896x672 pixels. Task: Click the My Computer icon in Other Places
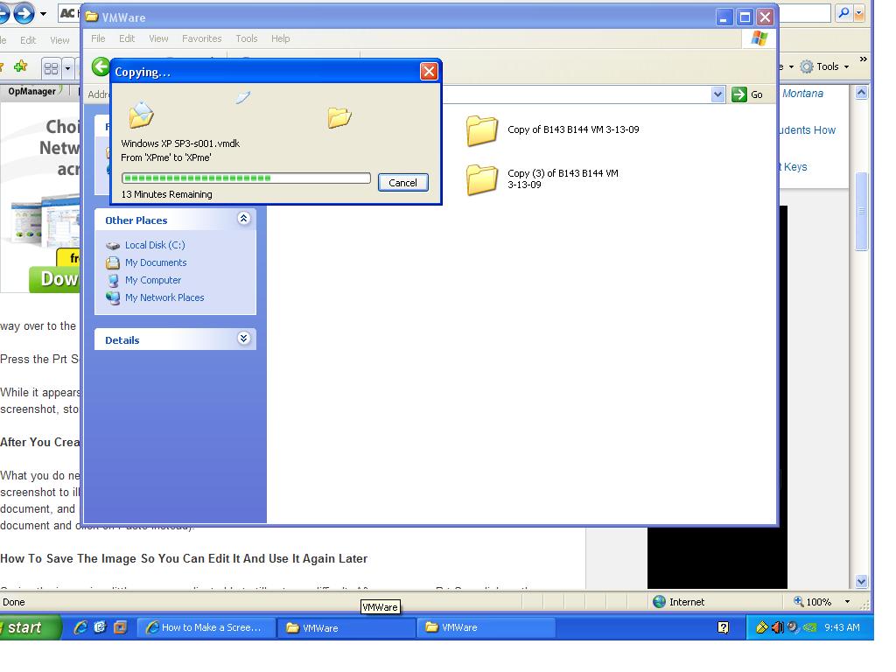point(113,281)
